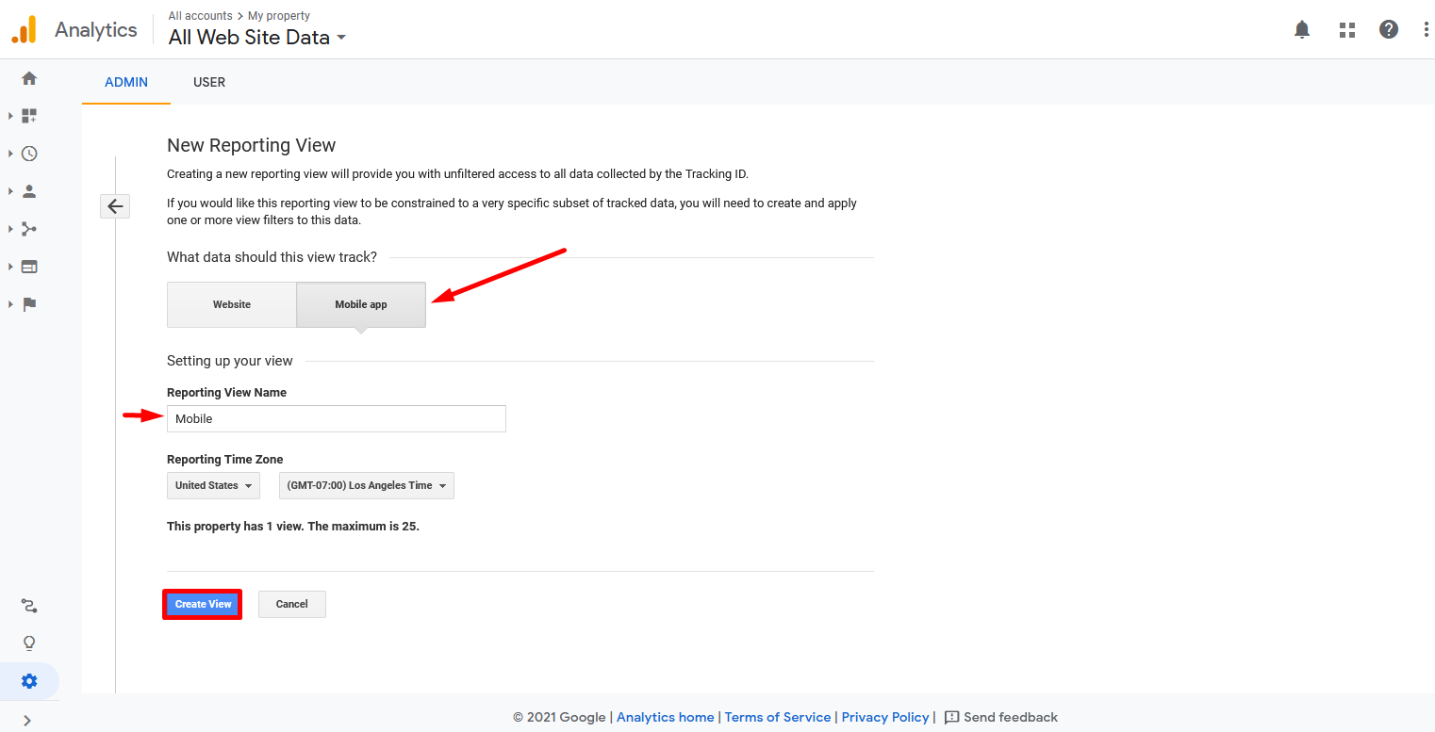Open the United States country dropdown

point(213,485)
